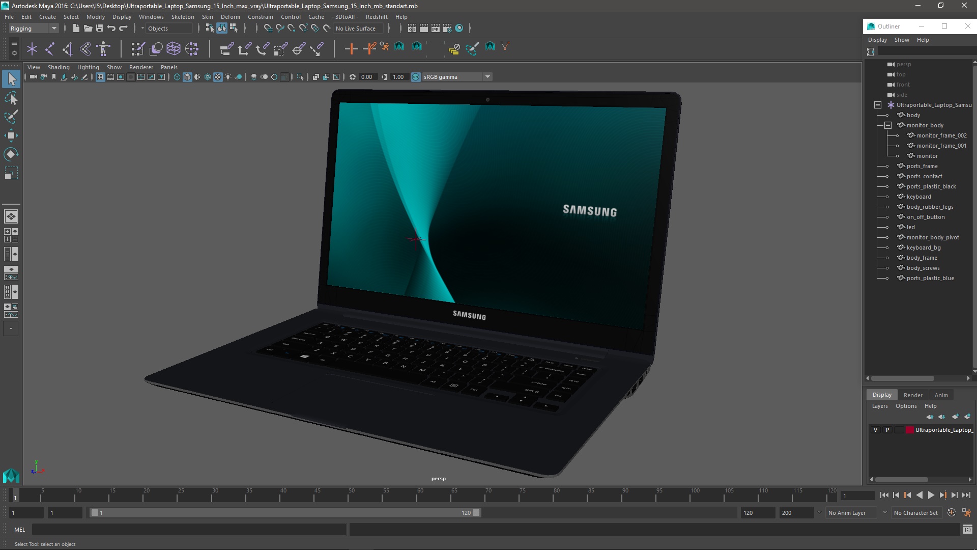Switch to the Render layer tab

point(913,395)
